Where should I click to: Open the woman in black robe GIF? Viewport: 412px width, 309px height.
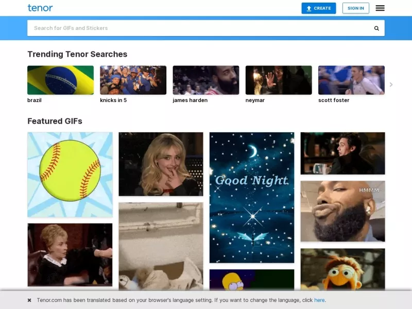pyautogui.click(x=70, y=255)
